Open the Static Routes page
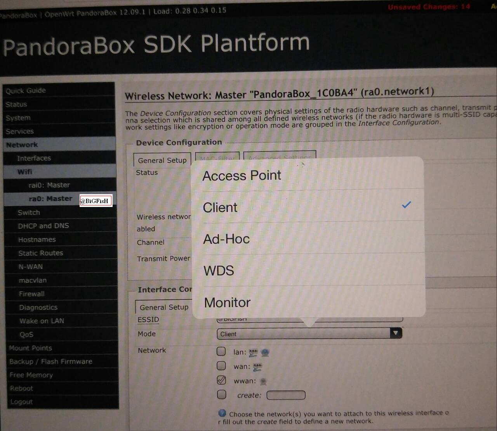 [x=61, y=253]
